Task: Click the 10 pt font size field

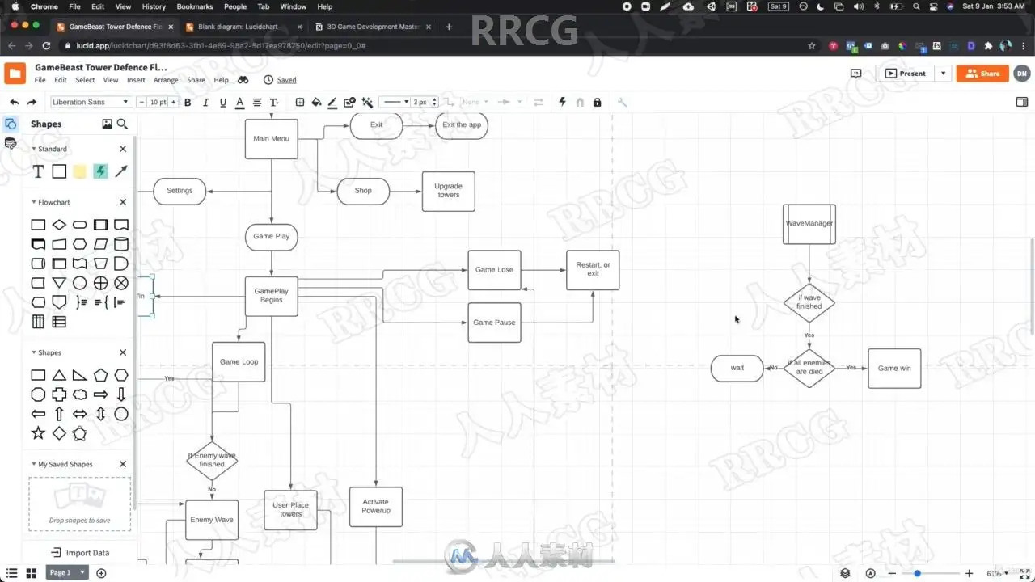Action: pos(158,102)
